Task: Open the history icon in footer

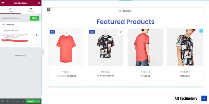Action: (13, 101)
